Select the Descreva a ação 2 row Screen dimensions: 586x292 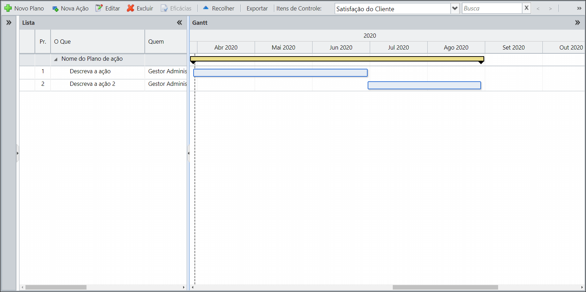103,85
